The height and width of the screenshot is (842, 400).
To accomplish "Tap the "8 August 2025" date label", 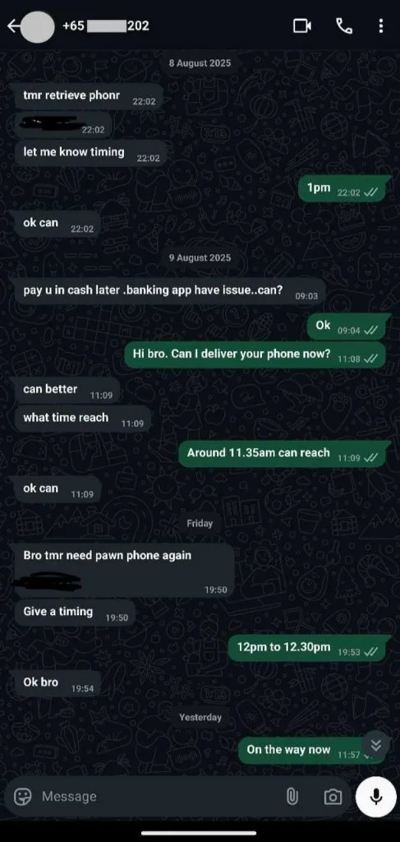I will (200, 62).
